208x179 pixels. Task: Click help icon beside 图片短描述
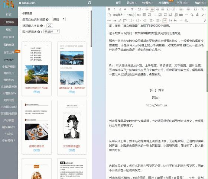click(39, 32)
